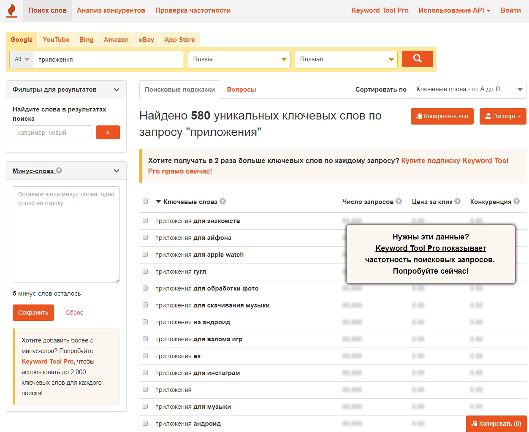Check the row for приложения для айфона

[145, 237]
